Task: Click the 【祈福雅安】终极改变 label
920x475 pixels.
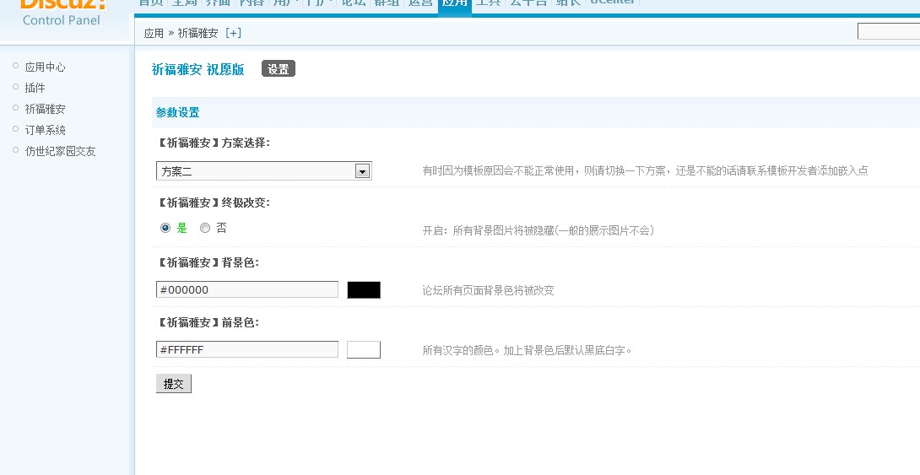Action: (214, 202)
